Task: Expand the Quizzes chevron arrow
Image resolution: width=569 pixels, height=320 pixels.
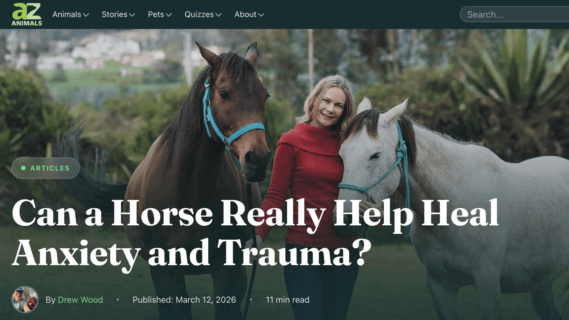Action: point(218,15)
